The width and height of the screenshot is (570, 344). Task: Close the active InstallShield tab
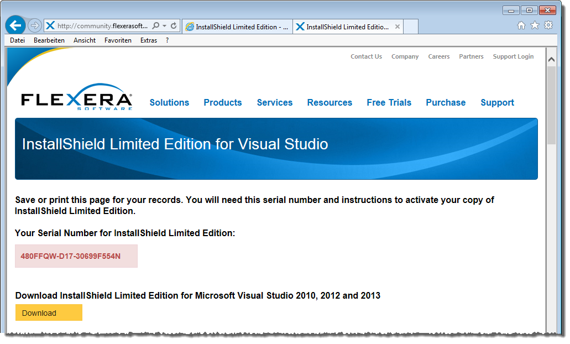tap(398, 27)
